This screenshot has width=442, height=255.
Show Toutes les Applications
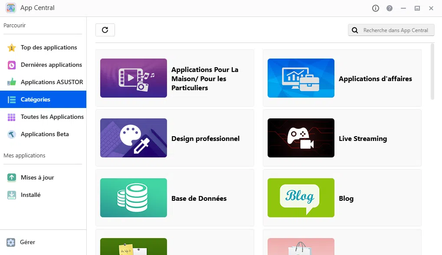point(43,117)
